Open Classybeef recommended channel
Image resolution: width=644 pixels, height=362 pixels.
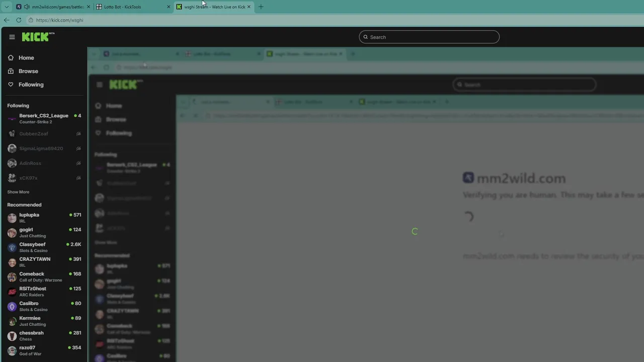point(44,247)
